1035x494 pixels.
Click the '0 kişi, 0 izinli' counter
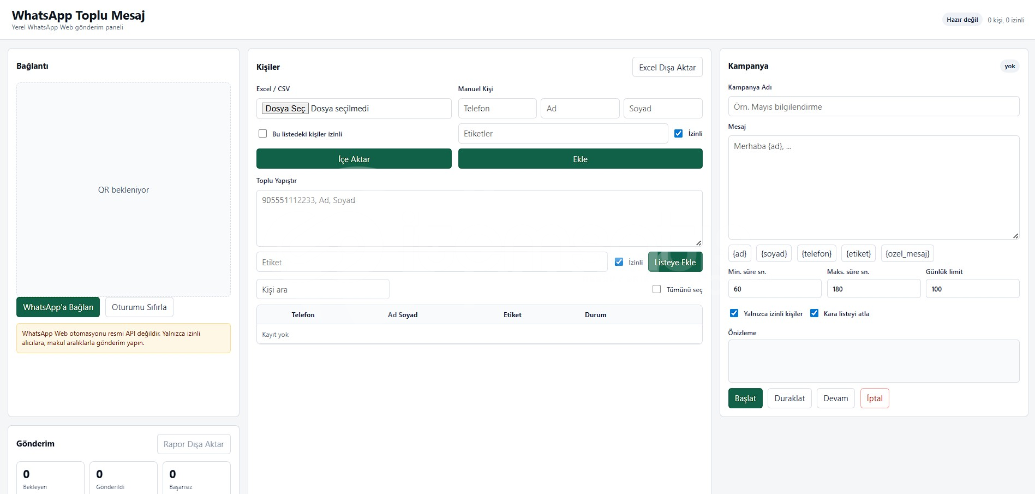tap(1006, 20)
